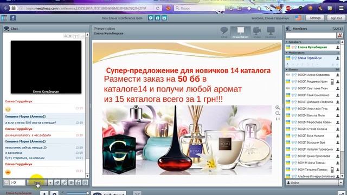
Task: Click the browser search box
Action: coord(200,8)
